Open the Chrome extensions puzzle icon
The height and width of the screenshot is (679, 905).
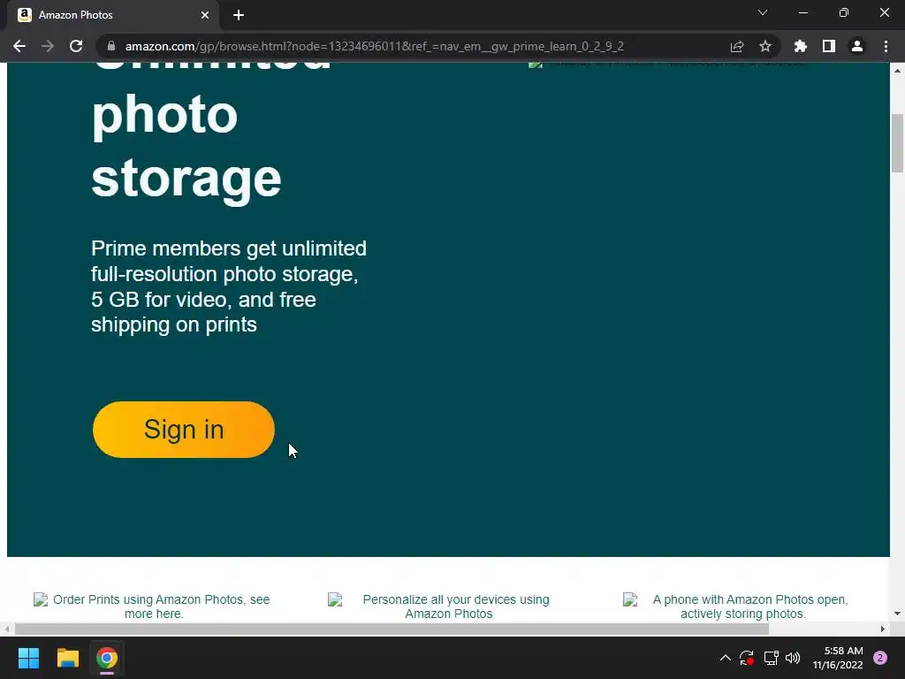(801, 46)
